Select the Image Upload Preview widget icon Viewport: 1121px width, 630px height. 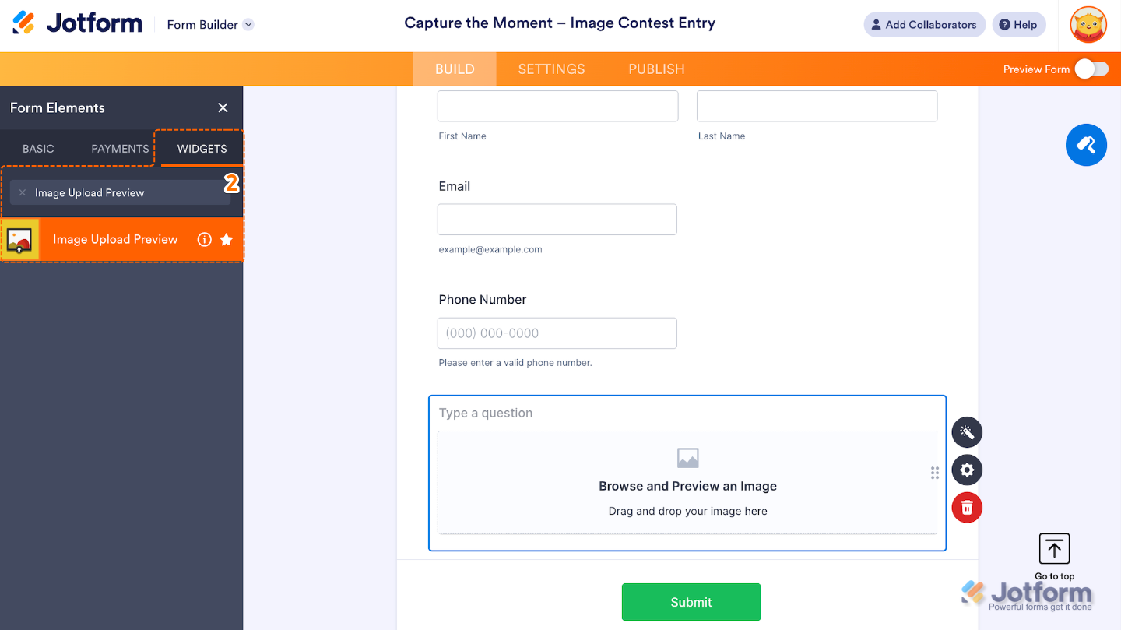19,239
